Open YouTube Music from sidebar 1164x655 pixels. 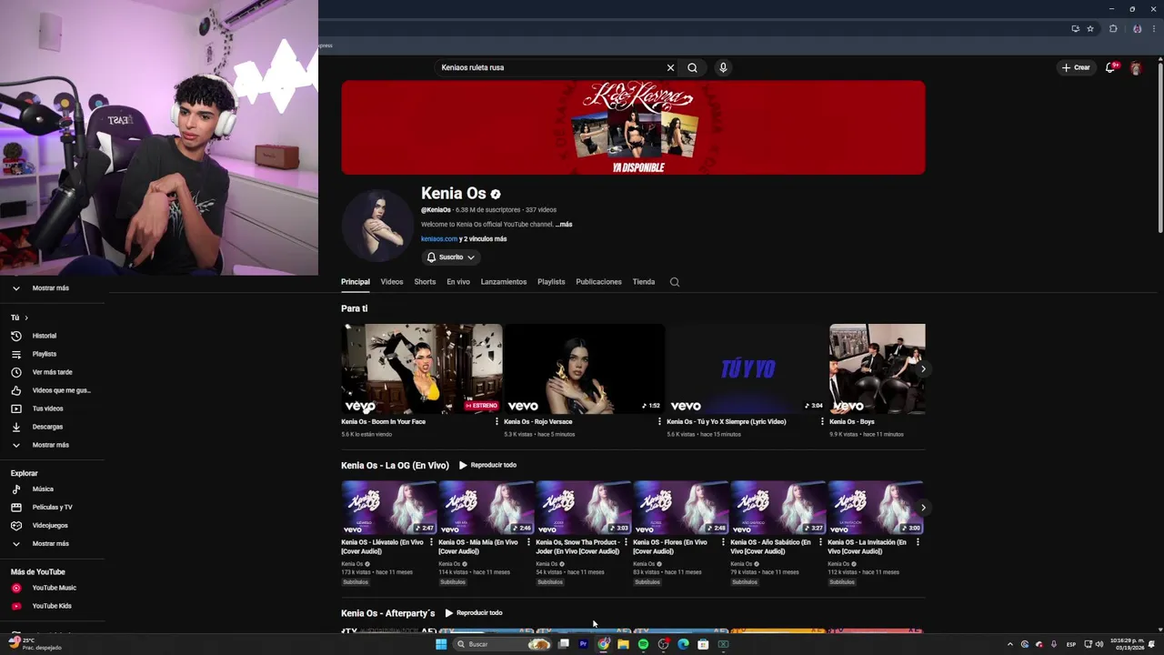click(x=53, y=588)
